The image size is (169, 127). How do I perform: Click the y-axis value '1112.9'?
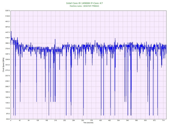(8, 108)
